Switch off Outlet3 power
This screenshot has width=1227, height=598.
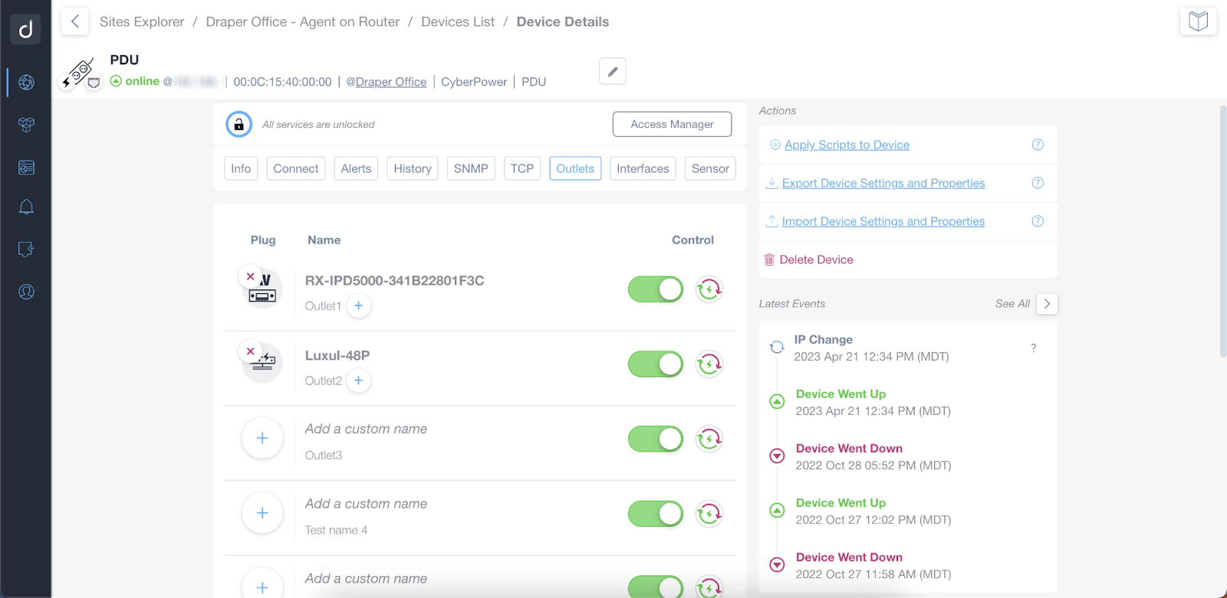coord(656,440)
